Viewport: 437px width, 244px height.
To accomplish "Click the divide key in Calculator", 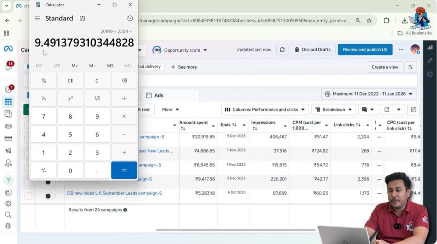I will pyautogui.click(x=124, y=98).
